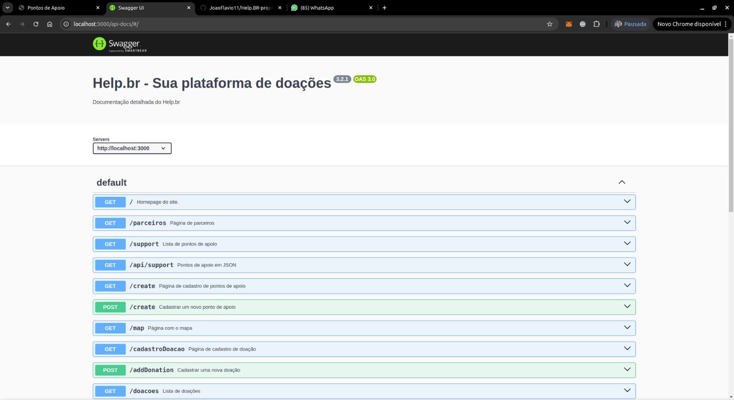Open the tab search dropdown arrow
Screen dimensions: 734x400
(x=8, y=8)
